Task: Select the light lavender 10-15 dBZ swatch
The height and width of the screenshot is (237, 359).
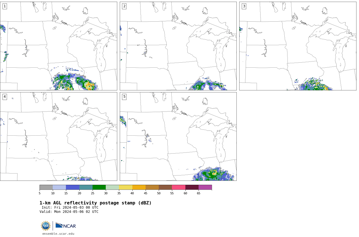Action: point(59,187)
